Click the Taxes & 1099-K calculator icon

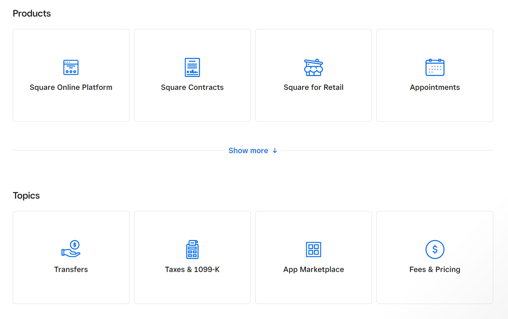click(x=192, y=250)
